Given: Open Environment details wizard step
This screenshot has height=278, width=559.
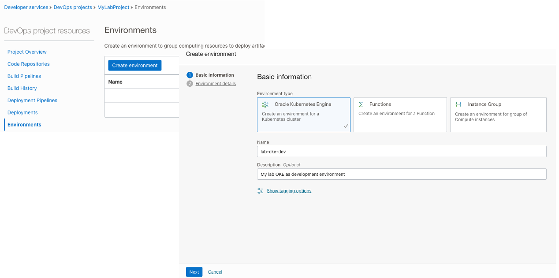Looking at the screenshot, I should (x=216, y=84).
